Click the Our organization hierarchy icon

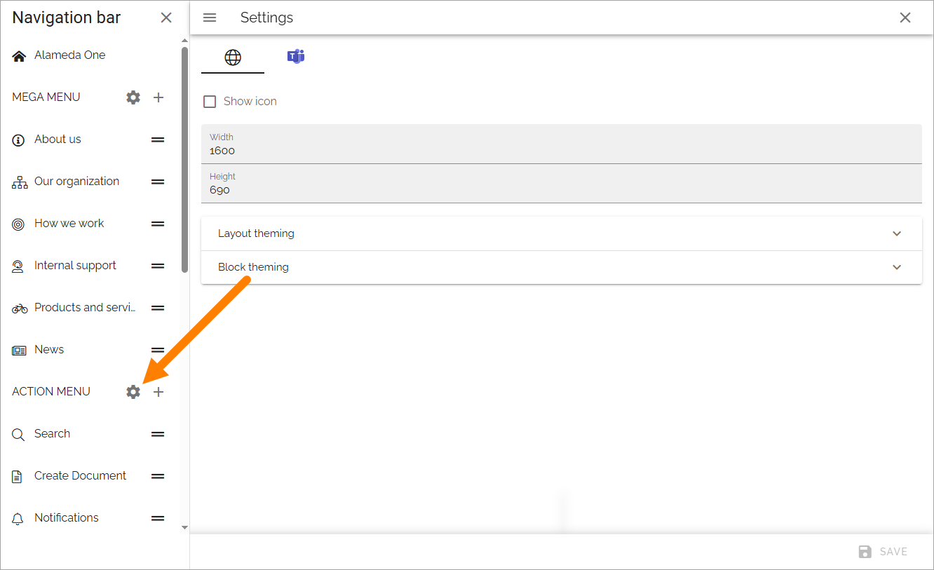click(20, 182)
